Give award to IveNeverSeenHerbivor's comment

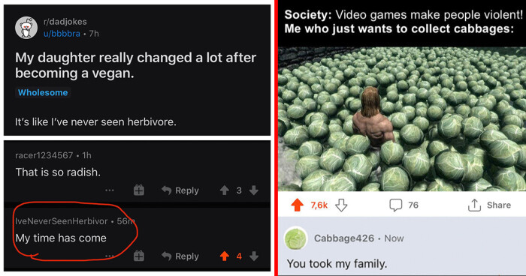coord(139,256)
